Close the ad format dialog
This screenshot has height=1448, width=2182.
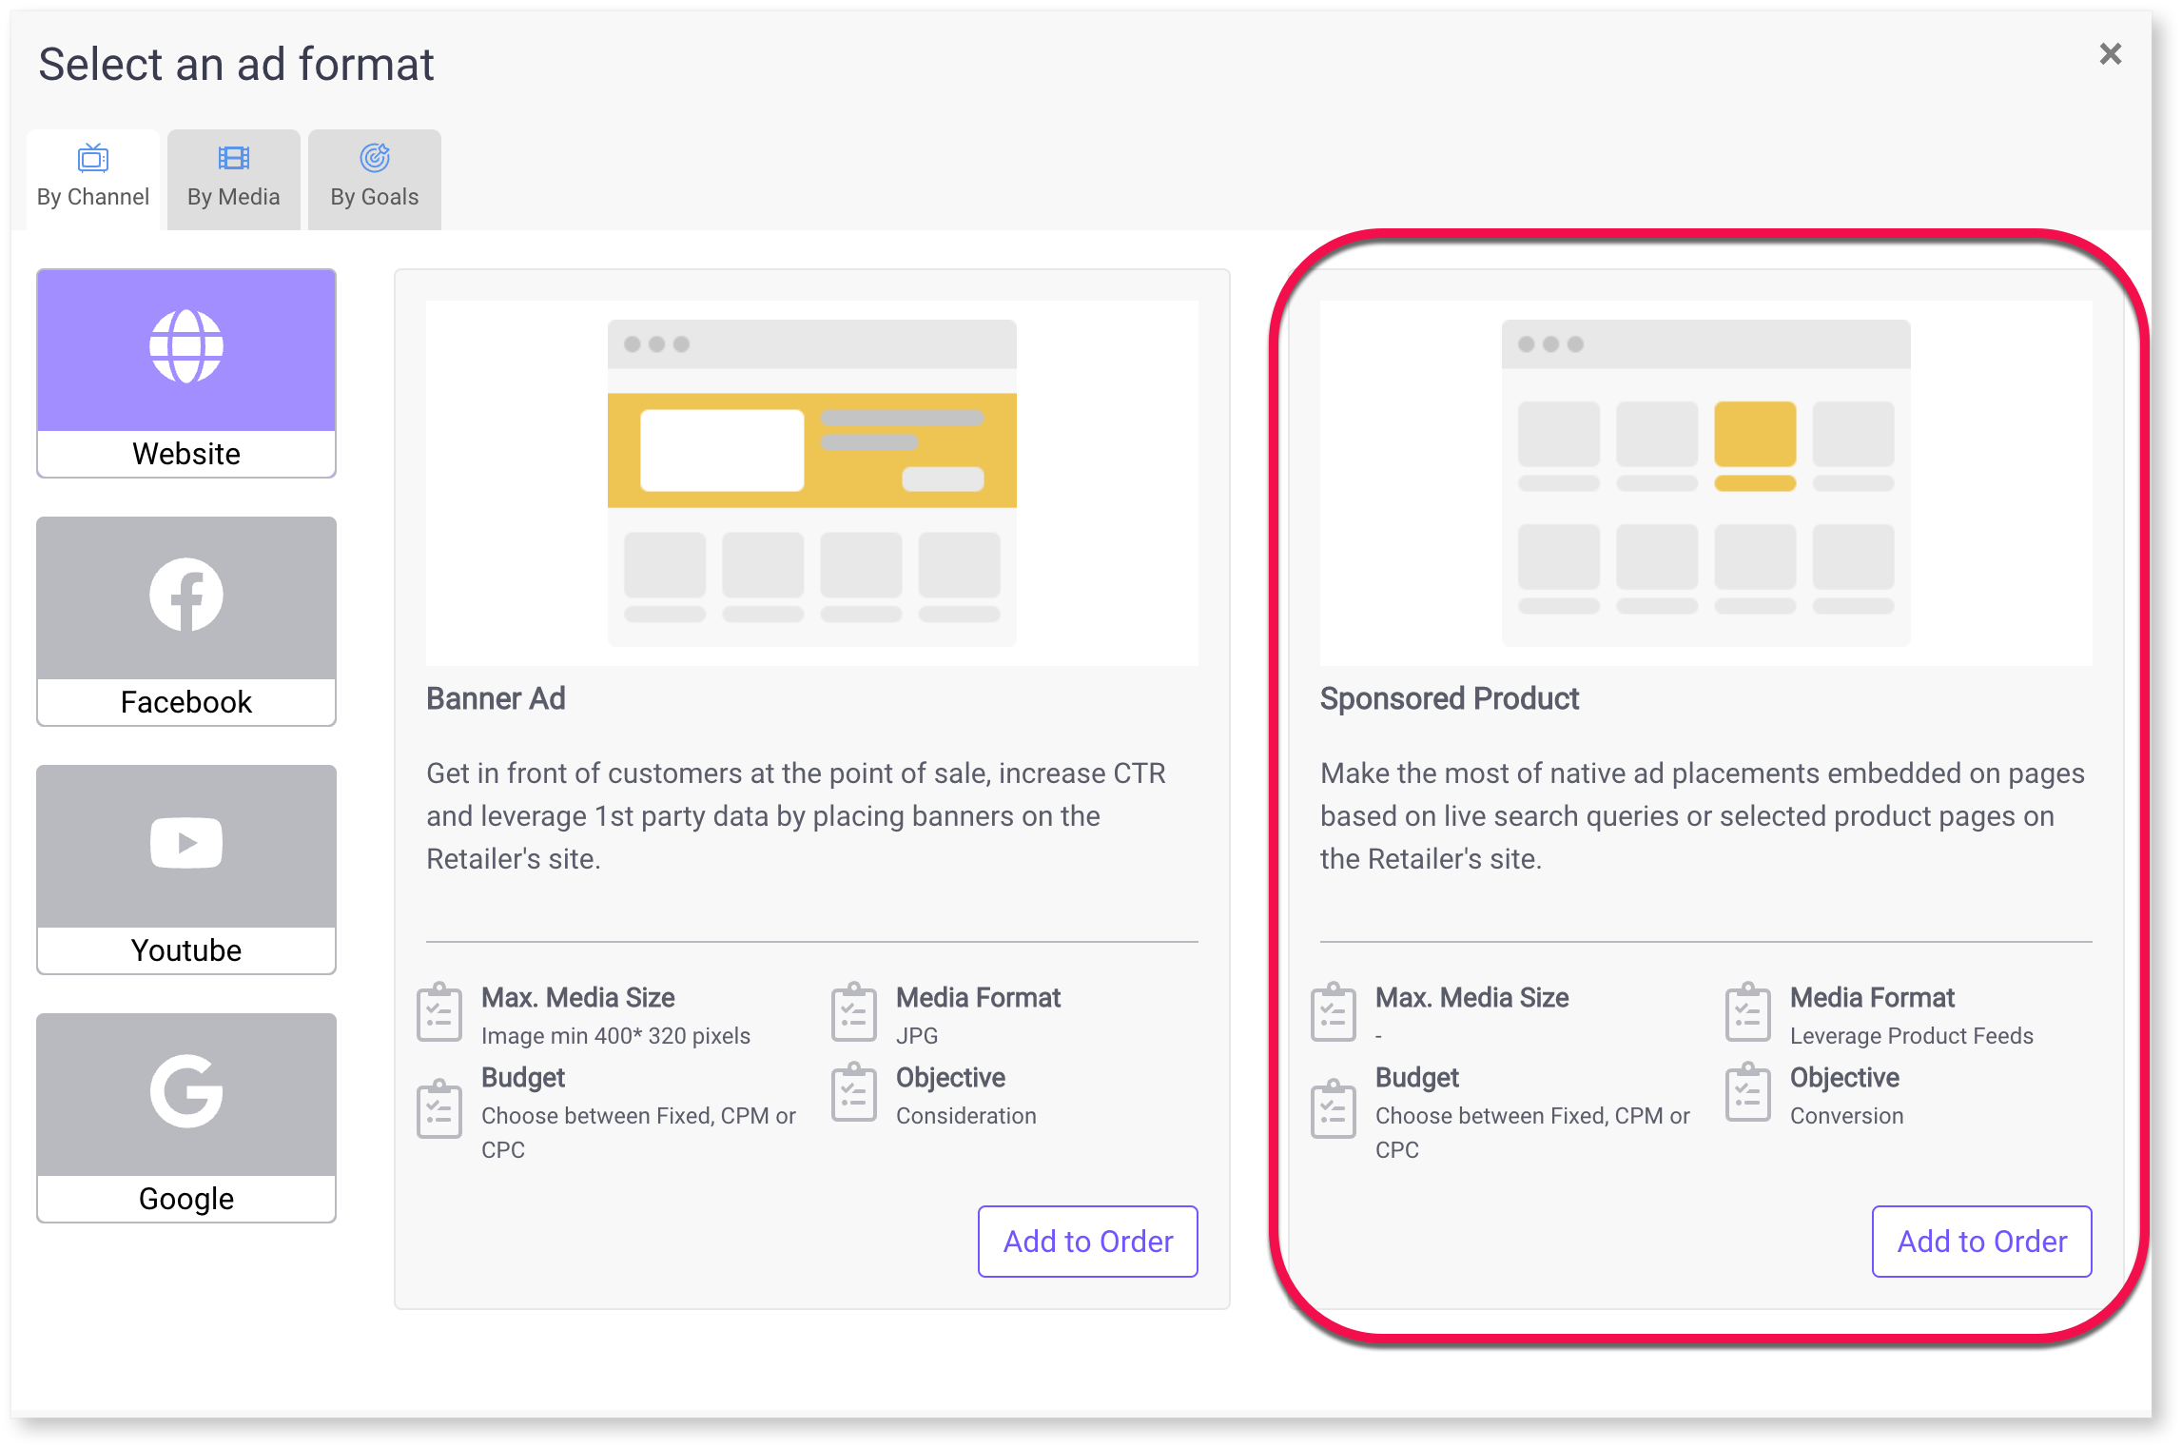click(x=2111, y=54)
